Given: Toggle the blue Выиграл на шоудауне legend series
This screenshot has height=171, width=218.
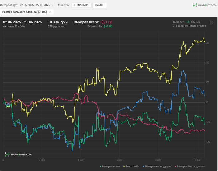Looking at the screenshot, I should 158,166.
